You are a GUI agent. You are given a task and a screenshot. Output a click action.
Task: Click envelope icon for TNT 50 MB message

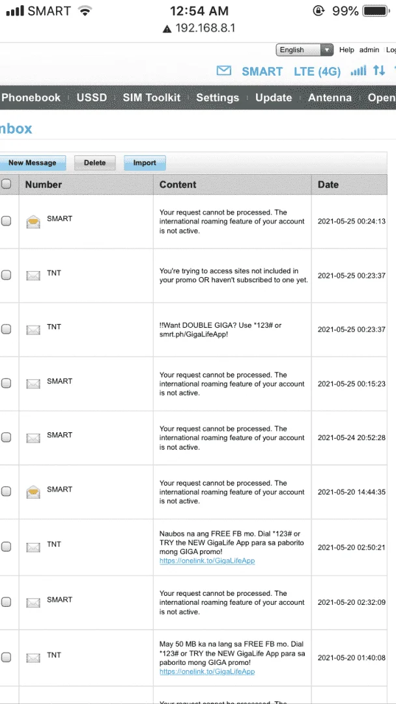pyautogui.click(x=33, y=658)
